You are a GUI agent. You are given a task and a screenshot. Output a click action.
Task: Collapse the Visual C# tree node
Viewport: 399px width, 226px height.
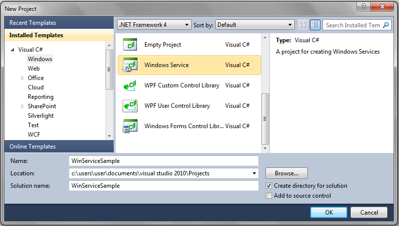[12, 50]
